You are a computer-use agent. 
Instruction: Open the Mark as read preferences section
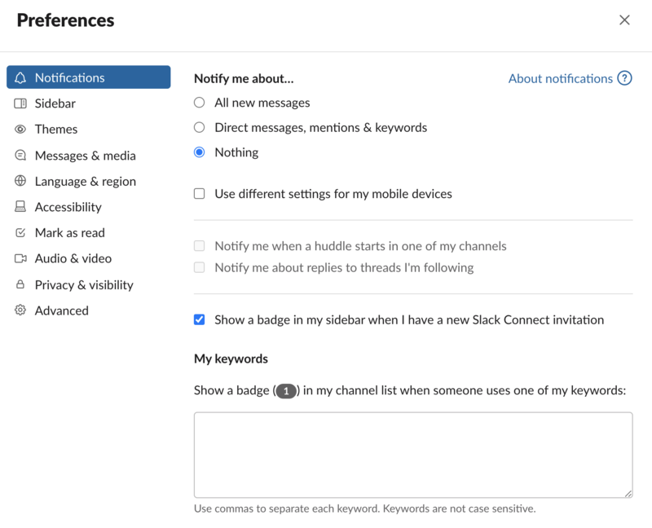(69, 233)
